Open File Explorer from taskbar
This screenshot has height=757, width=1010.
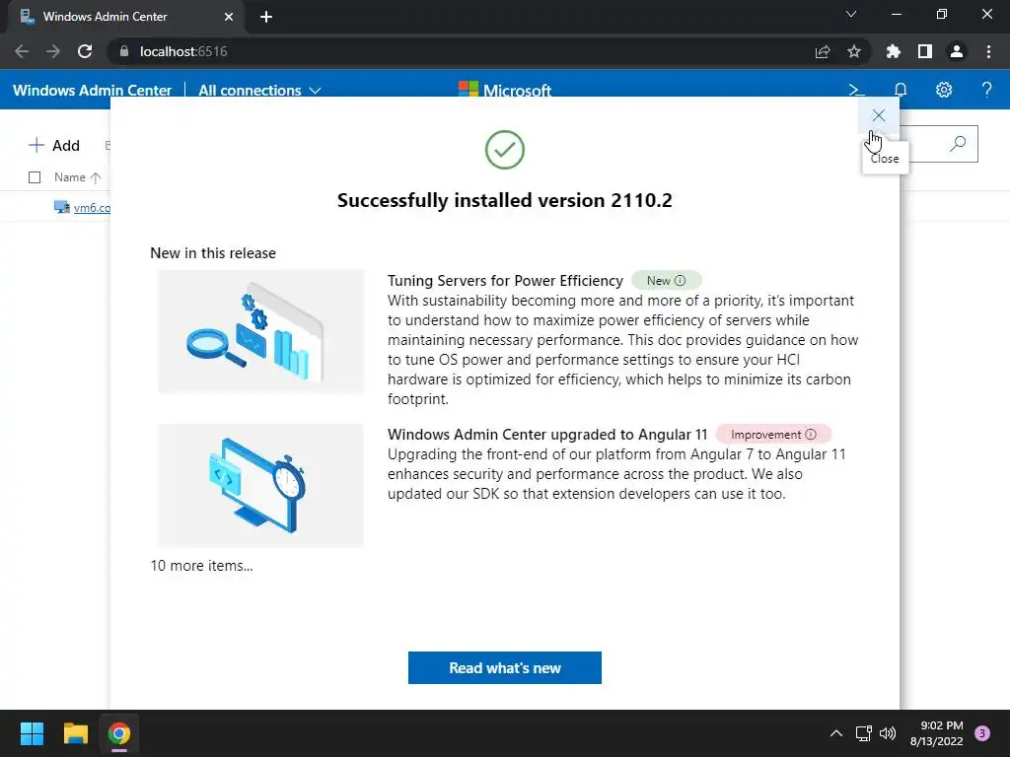(x=75, y=733)
